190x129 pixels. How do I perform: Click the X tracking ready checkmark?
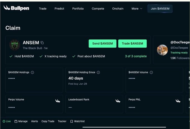41,56
